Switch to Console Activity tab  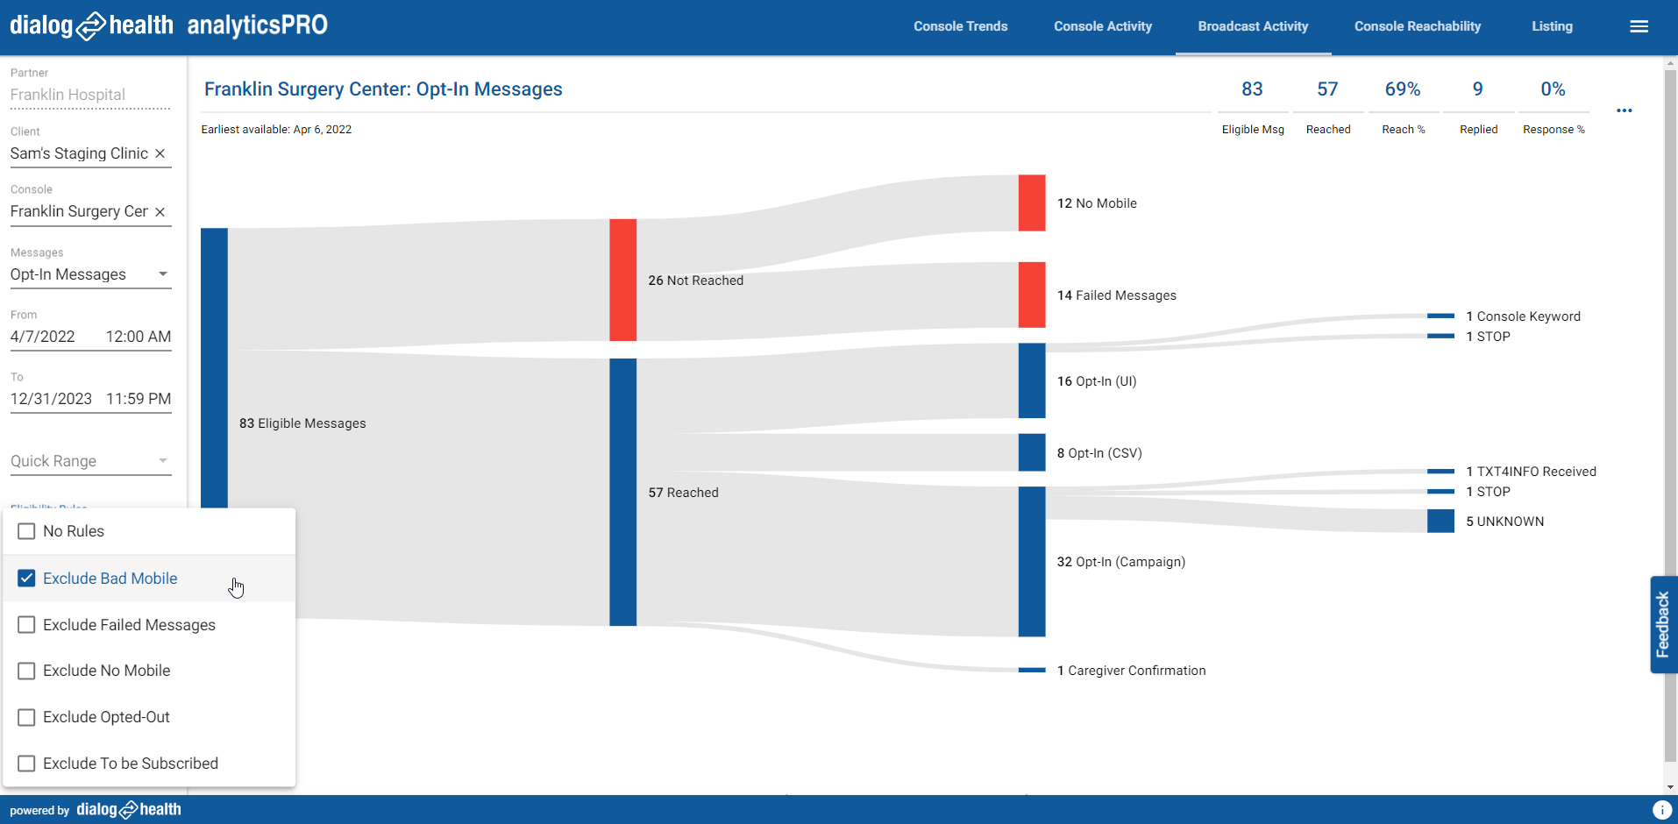tap(1103, 26)
